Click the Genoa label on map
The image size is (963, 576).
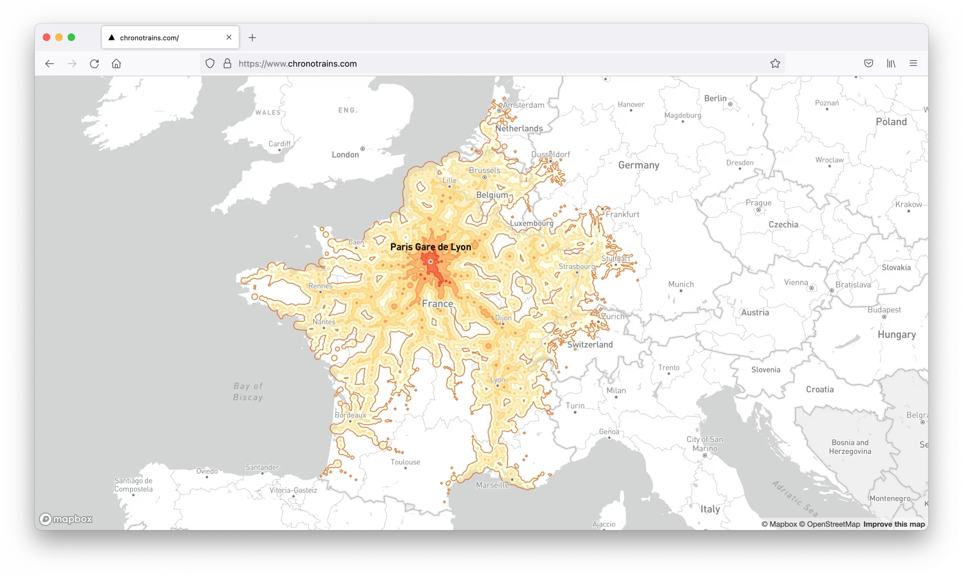click(x=609, y=432)
